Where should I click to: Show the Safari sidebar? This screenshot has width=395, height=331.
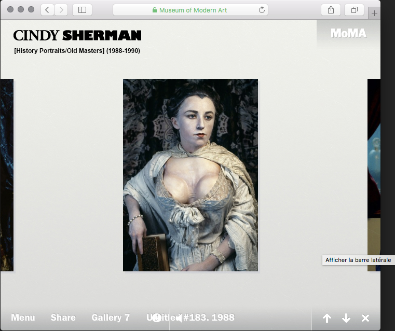pyautogui.click(x=82, y=10)
